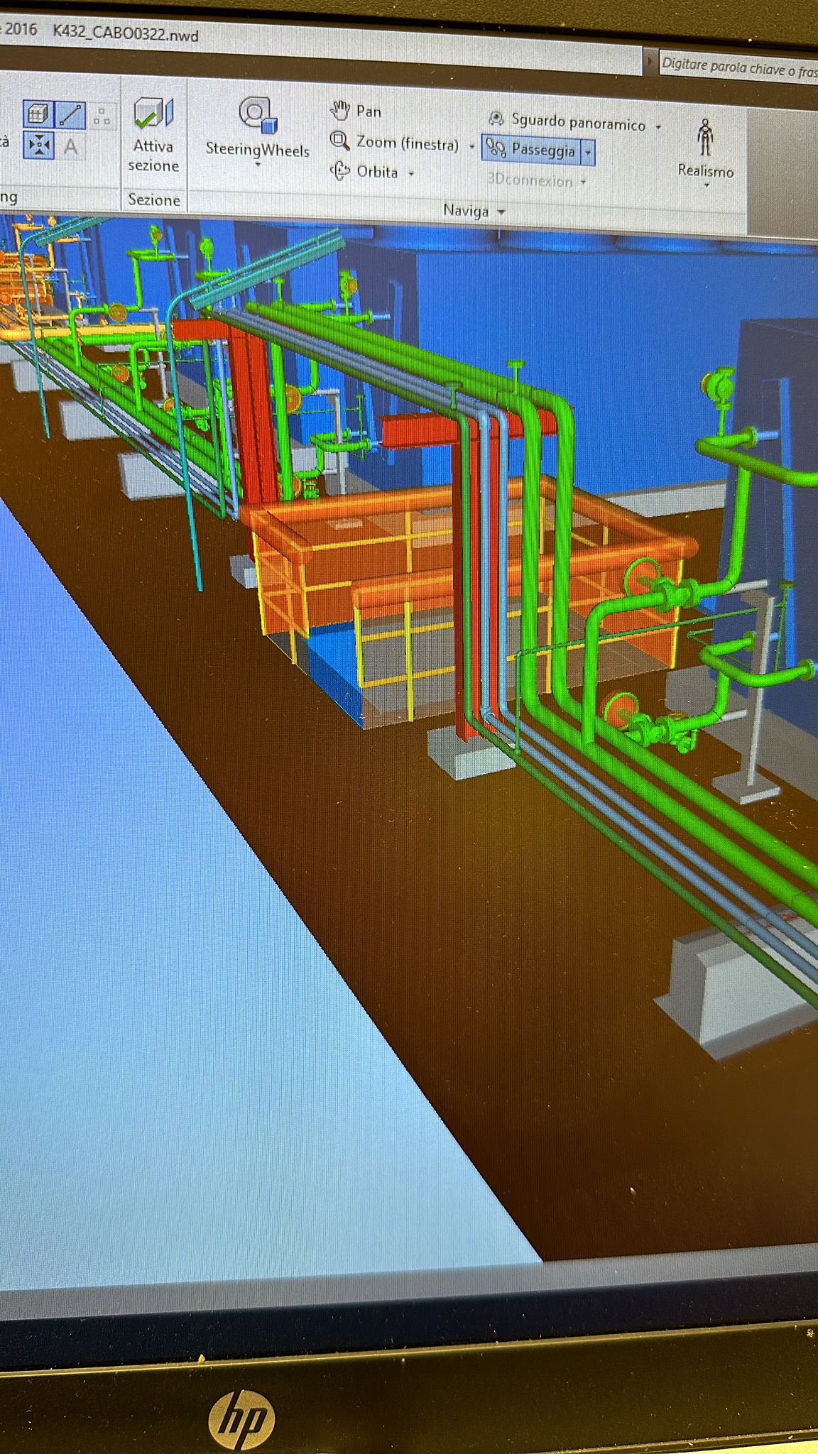Image resolution: width=818 pixels, height=1454 pixels.
Task: Click the cube icon in the ribbon
Action: point(38,114)
